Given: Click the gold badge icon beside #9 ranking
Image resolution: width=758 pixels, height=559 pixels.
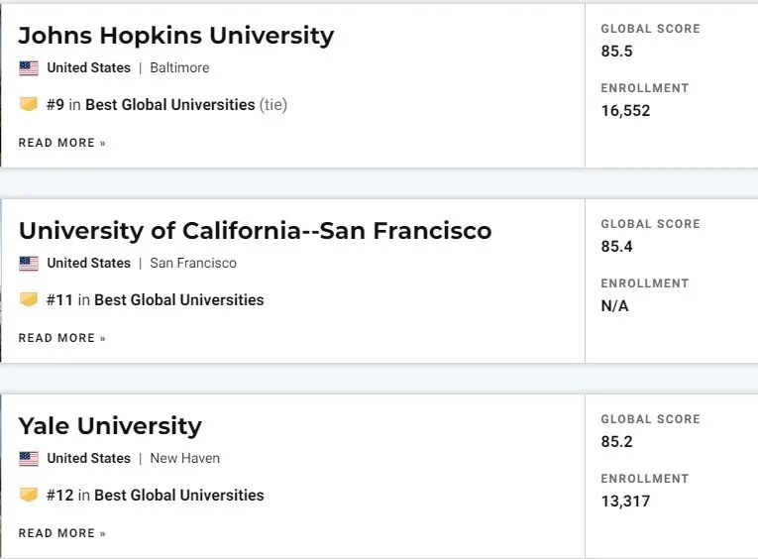Looking at the screenshot, I should tap(29, 104).
